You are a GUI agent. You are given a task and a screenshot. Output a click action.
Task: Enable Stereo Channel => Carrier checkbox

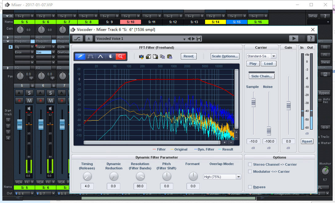(250, 164)
